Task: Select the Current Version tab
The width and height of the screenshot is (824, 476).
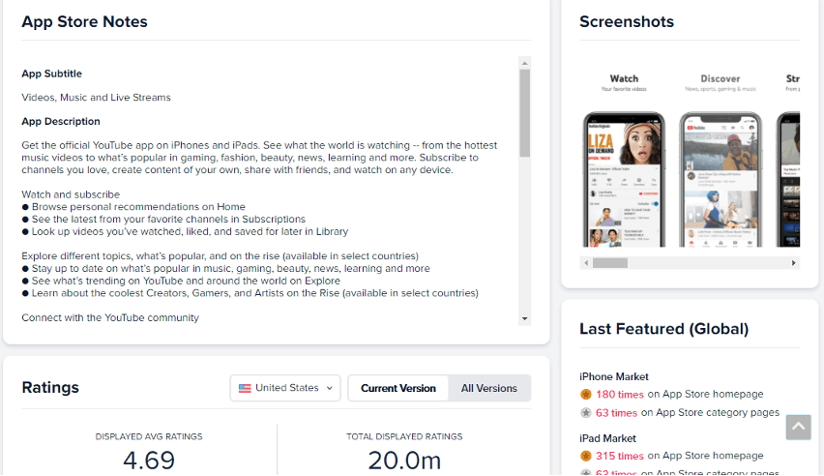Action: click(398, 388)
